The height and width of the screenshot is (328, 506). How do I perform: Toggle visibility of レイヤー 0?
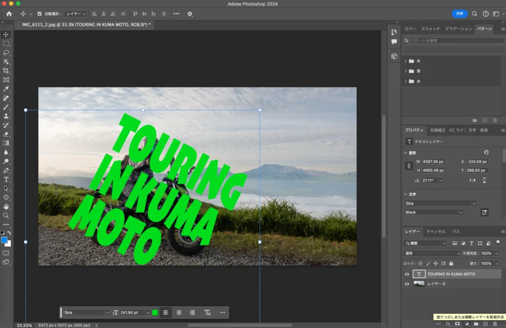[407, 284]
